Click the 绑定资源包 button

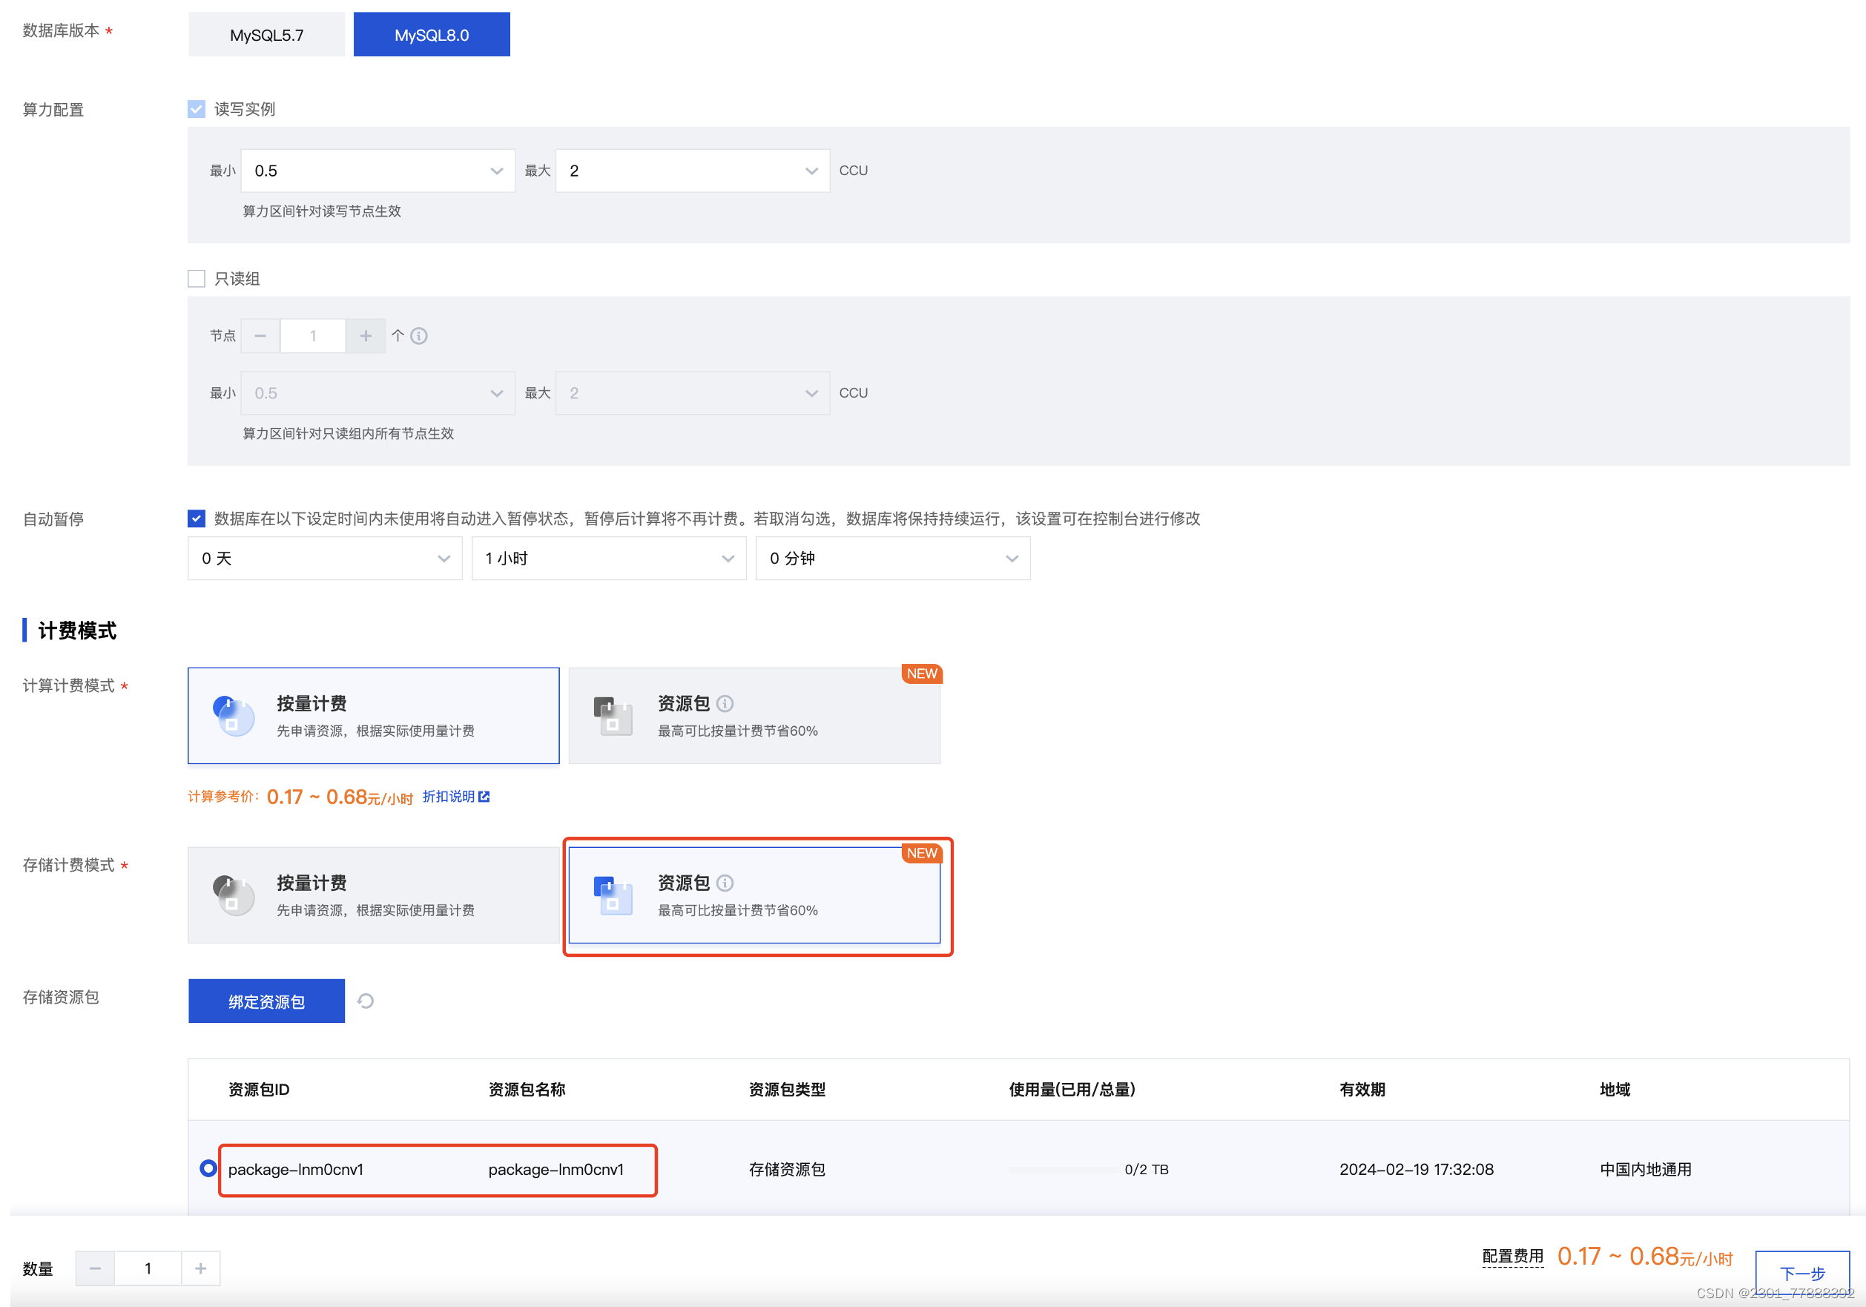point(266,1001)
